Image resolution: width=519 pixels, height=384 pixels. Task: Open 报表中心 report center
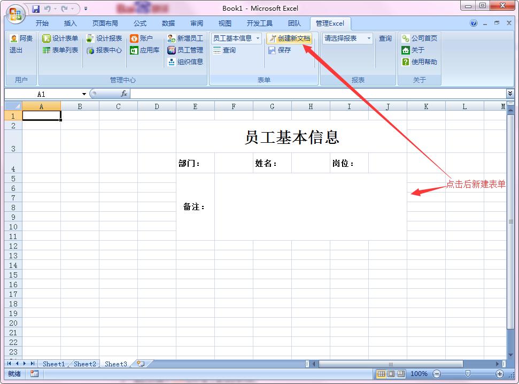[x=104, y=50]
